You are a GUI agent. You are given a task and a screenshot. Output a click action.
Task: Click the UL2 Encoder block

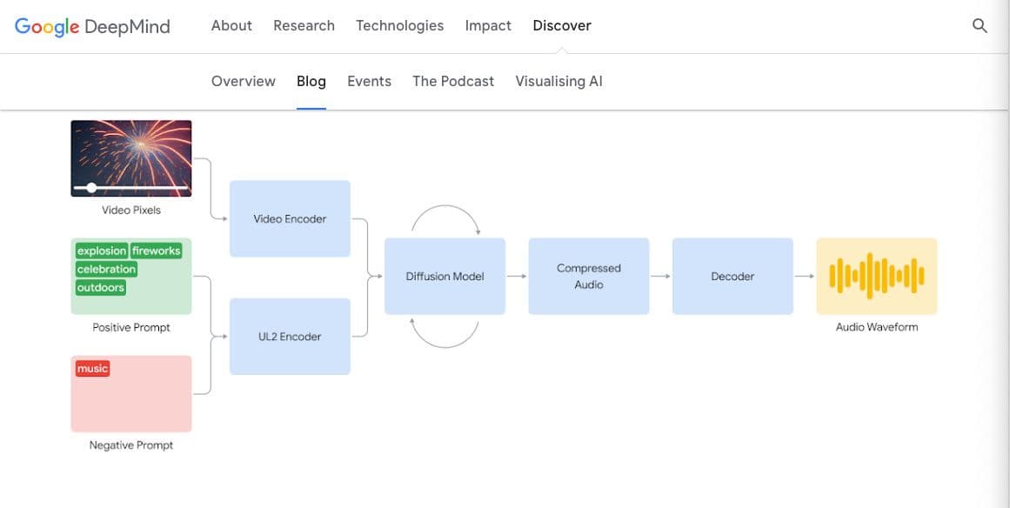(x=290, y=337)
